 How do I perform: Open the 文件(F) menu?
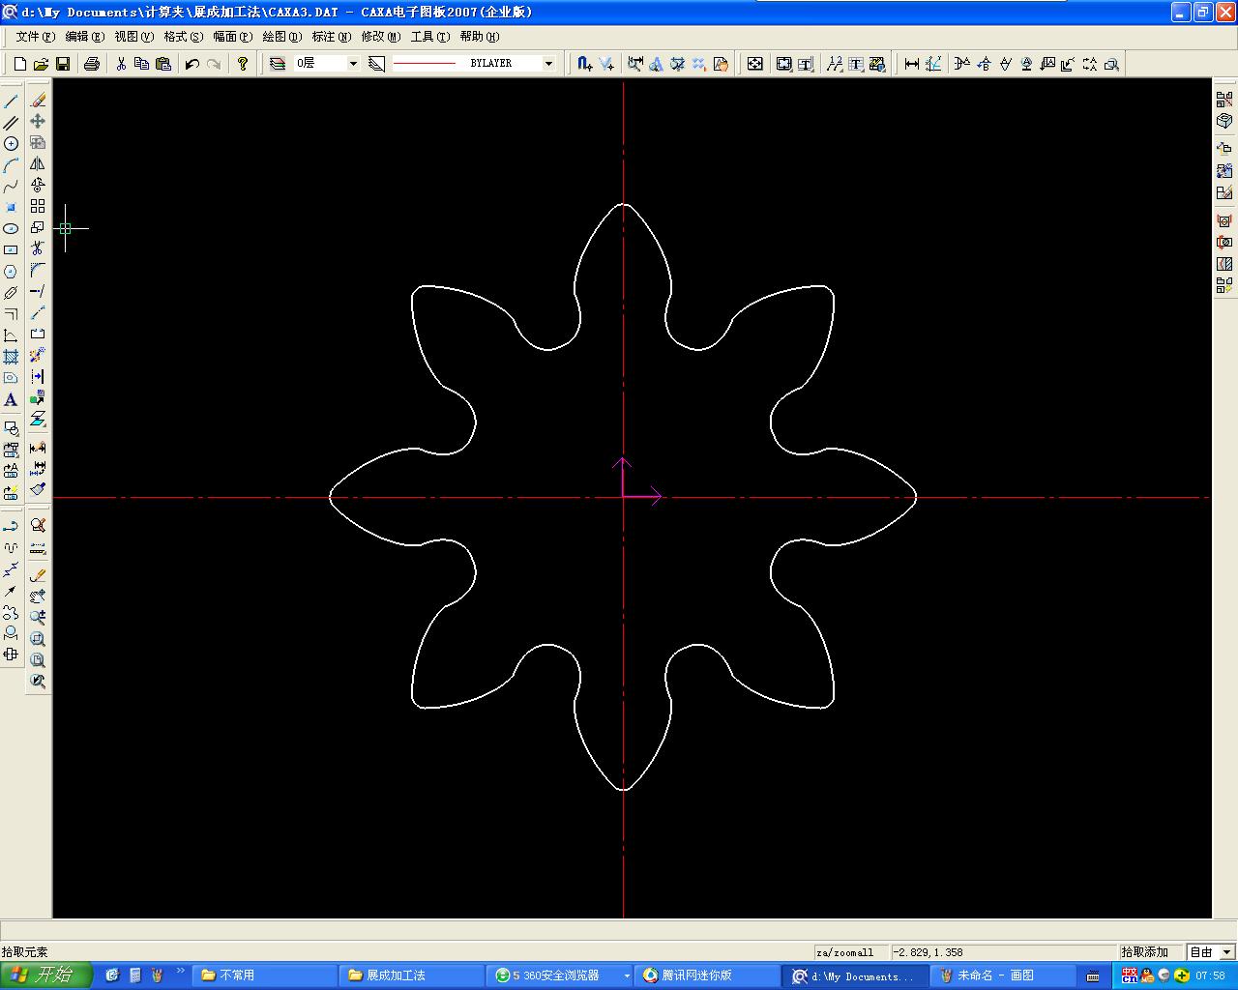[x=36, y=37]
